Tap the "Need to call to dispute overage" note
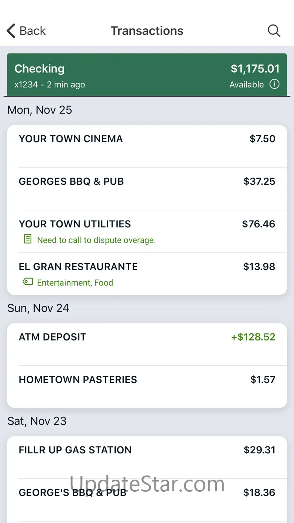 (x=96, y=240)
